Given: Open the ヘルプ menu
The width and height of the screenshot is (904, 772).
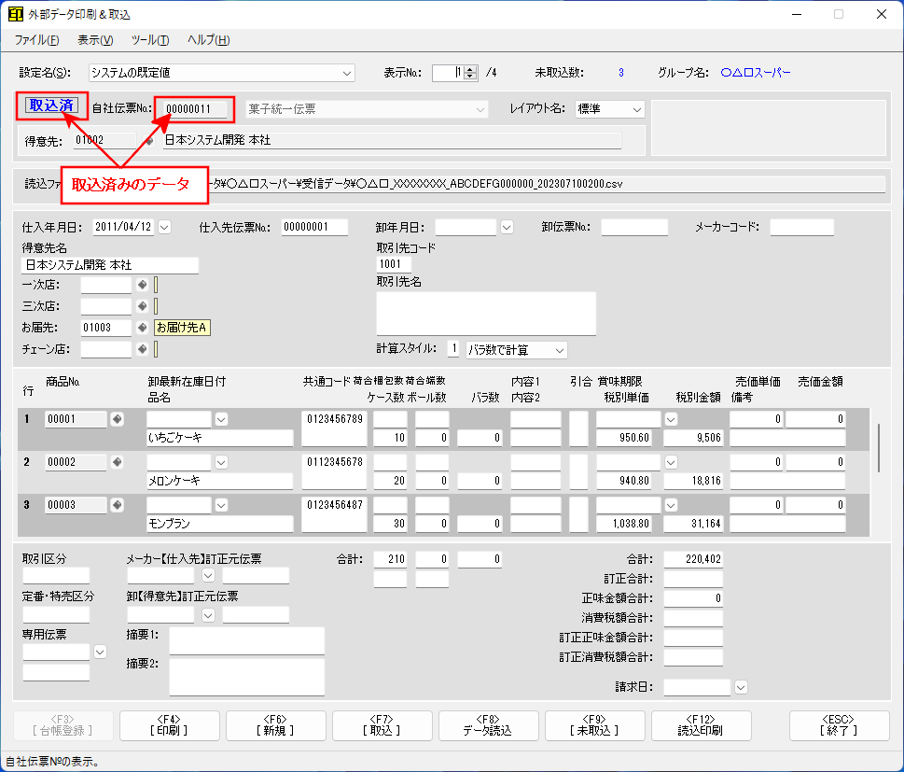Looking at the screenshot, I should (208, 40).
